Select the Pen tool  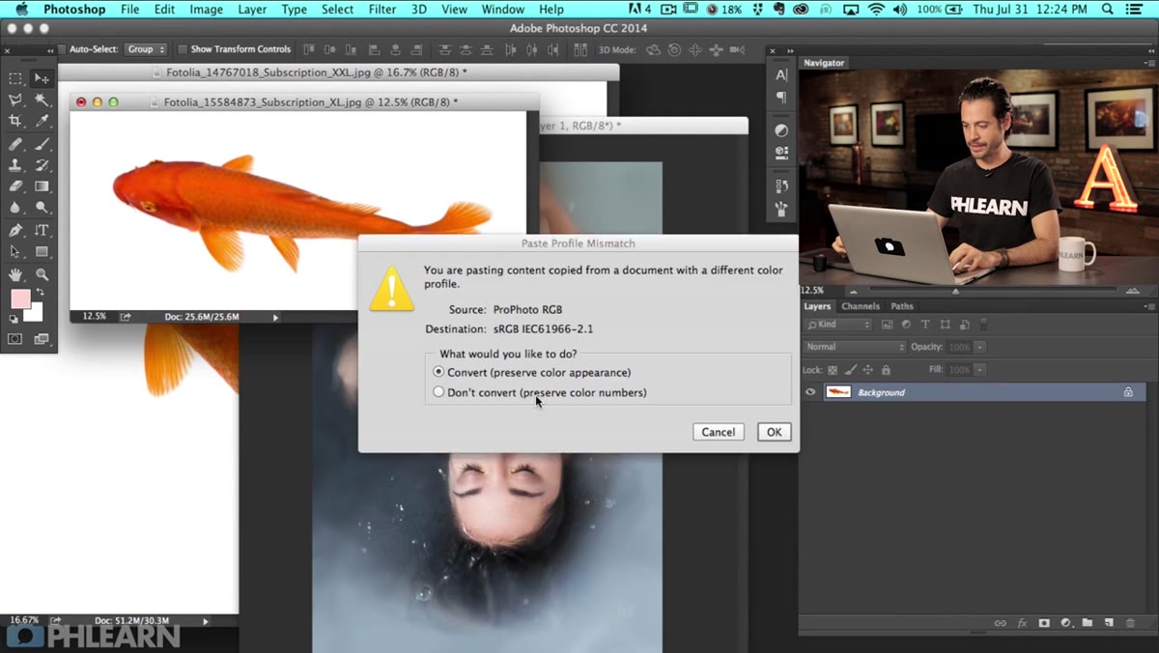click(15, 231)
